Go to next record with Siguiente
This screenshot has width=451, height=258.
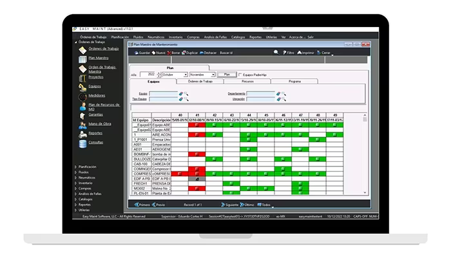point(229,204)
